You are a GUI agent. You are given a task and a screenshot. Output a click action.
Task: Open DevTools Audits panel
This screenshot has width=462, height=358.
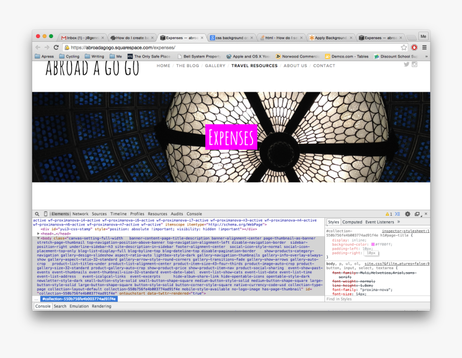tap(177, 214)
